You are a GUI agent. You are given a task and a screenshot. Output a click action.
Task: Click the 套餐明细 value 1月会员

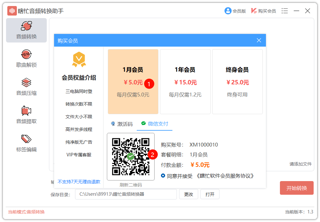198,155
